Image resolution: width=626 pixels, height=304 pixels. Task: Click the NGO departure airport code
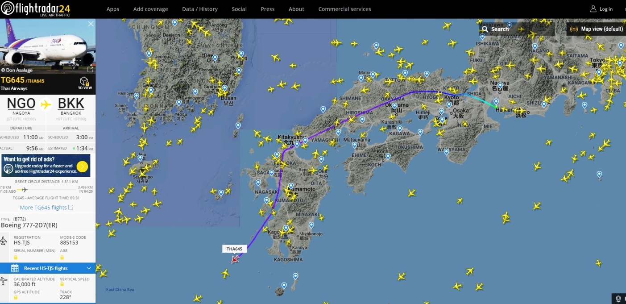tap(21, 104)
